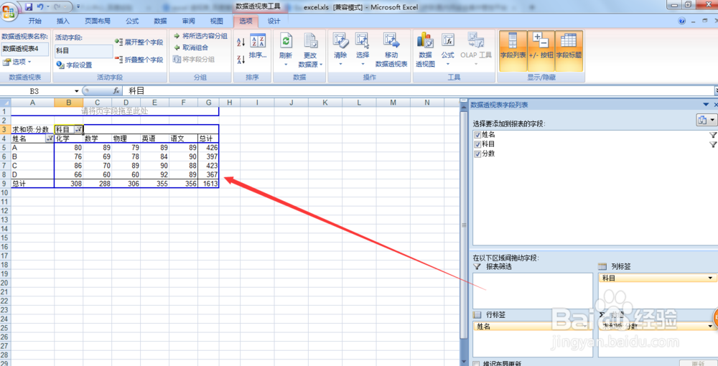Open the 选项 pivot table options dropdown
Screen dimensions: 718x366
click(17, 62)
